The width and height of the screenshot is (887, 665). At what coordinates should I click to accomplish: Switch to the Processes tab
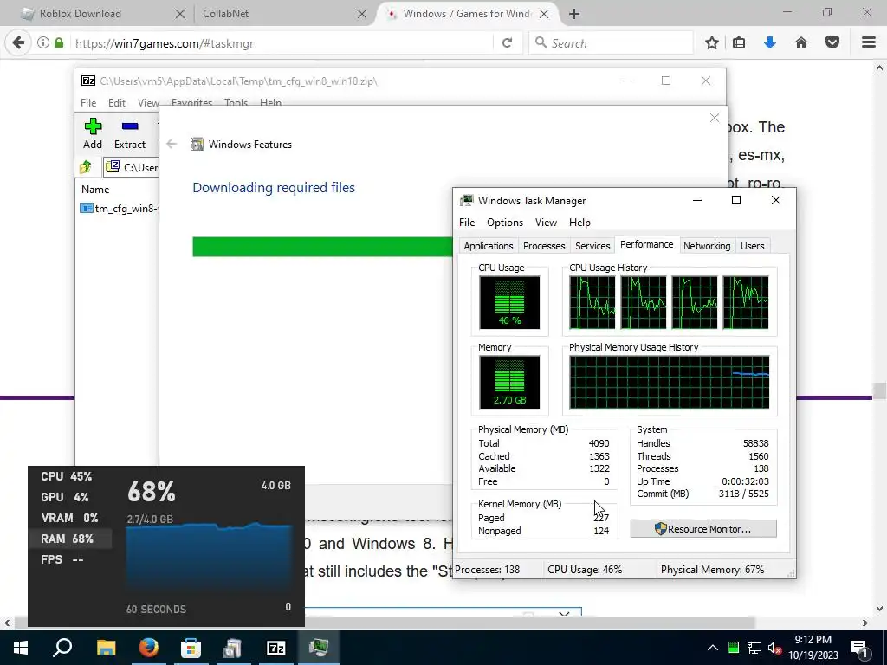544,246
